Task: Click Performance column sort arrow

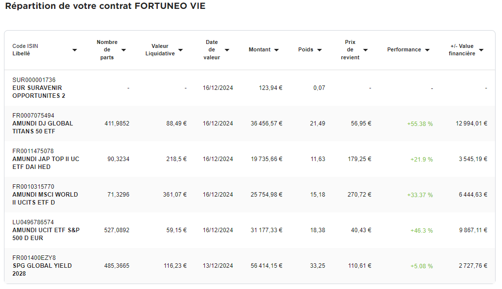Action: pyautogui.click(x=427, y=50)
